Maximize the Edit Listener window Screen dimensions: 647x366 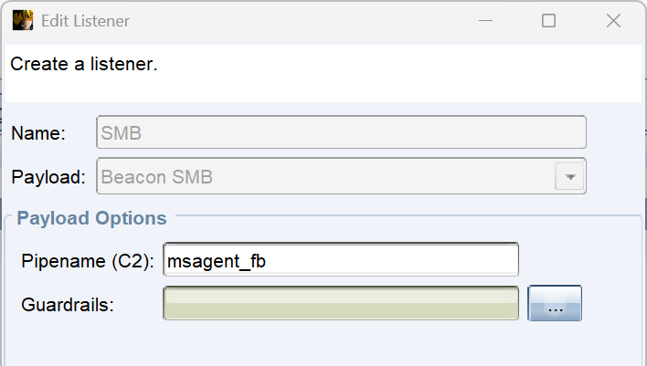coord(548,20)
